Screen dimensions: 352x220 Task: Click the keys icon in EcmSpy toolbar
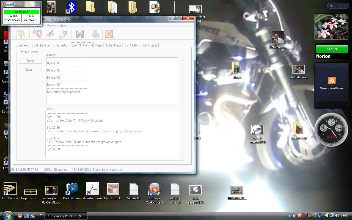click(x=22, y=34)
